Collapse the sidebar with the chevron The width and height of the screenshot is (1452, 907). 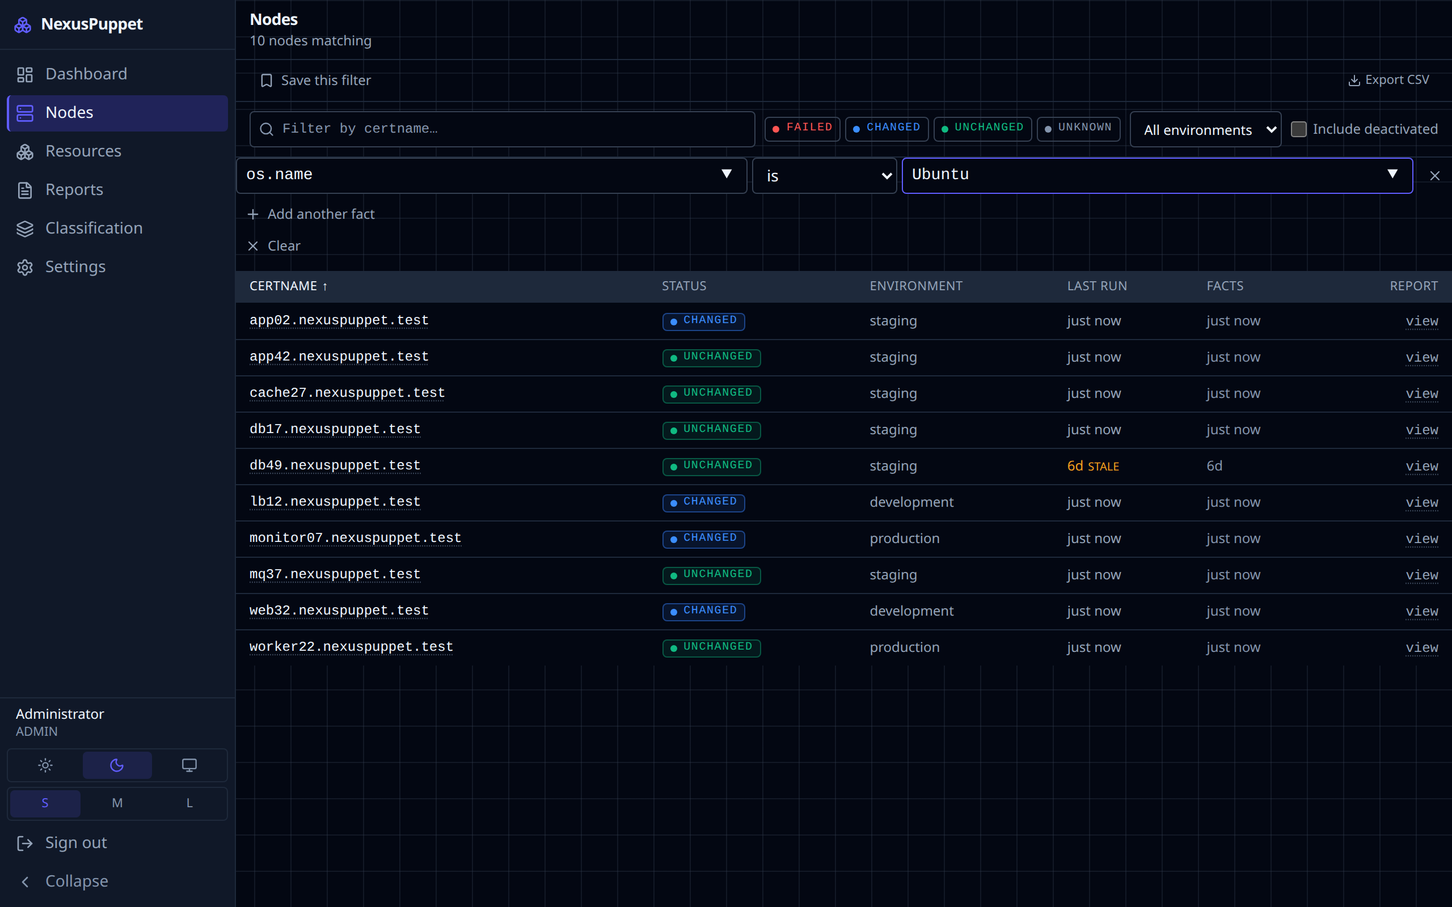(24, 882)
